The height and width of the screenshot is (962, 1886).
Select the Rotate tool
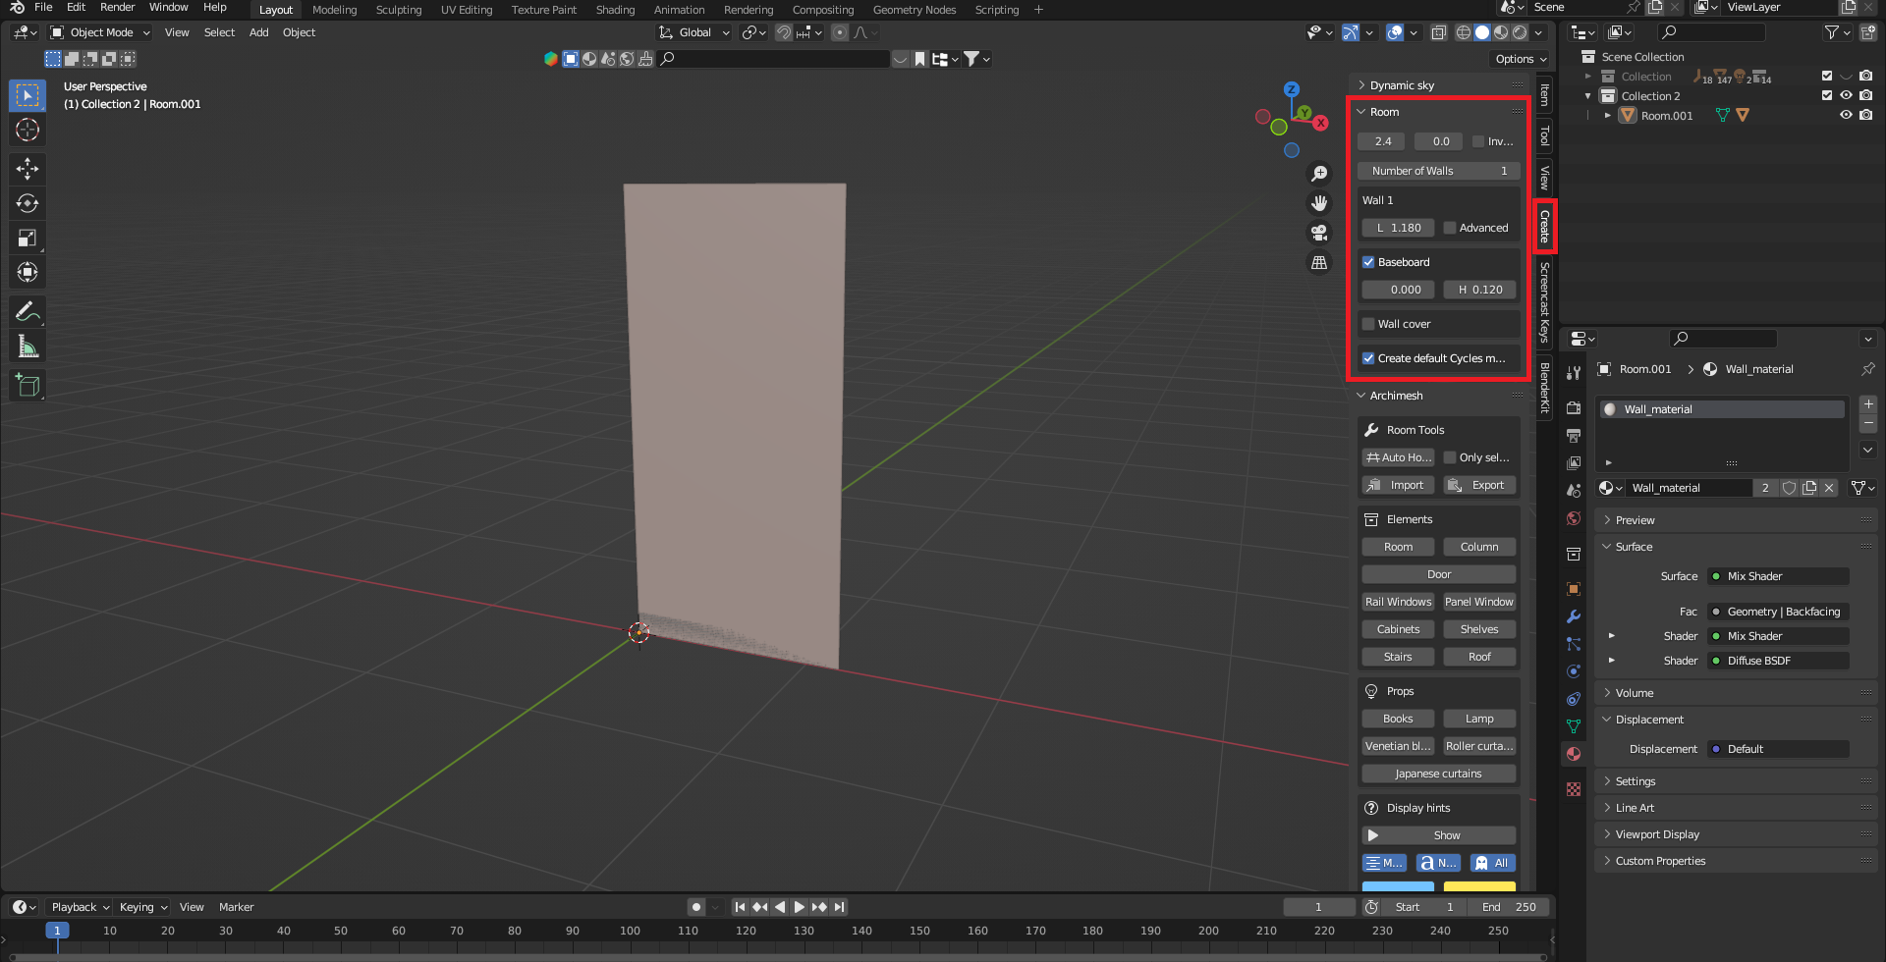click(x=28, y=203)
